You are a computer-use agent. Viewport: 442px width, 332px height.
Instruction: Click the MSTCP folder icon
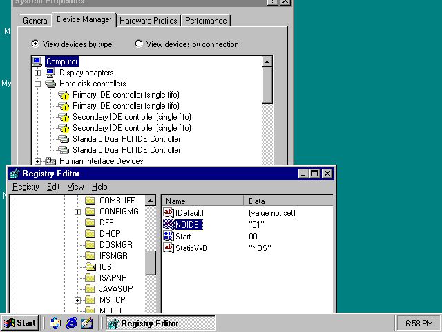(90, 299)
